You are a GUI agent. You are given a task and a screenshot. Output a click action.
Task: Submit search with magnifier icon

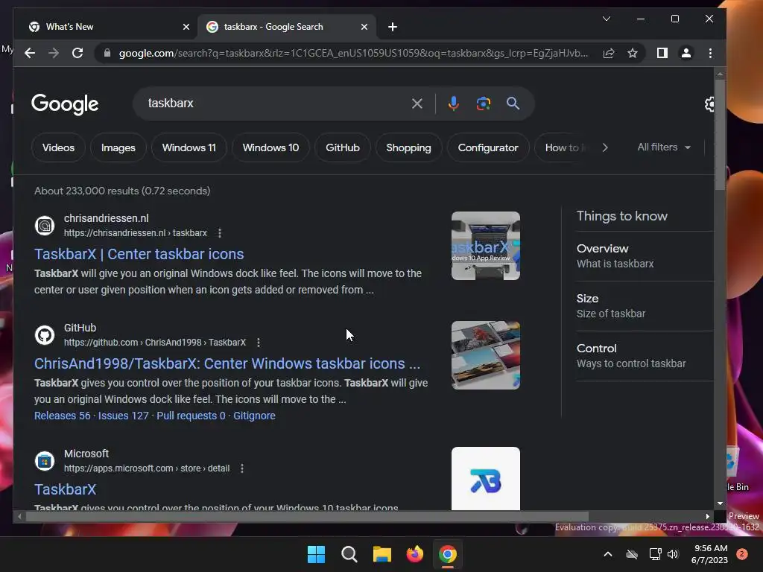point(513,104)
